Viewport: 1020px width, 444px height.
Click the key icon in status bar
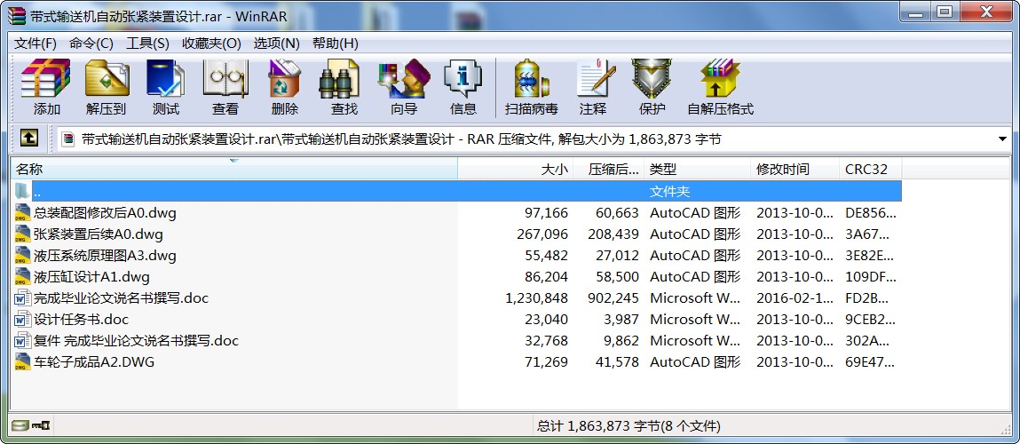tap(41, 425)
